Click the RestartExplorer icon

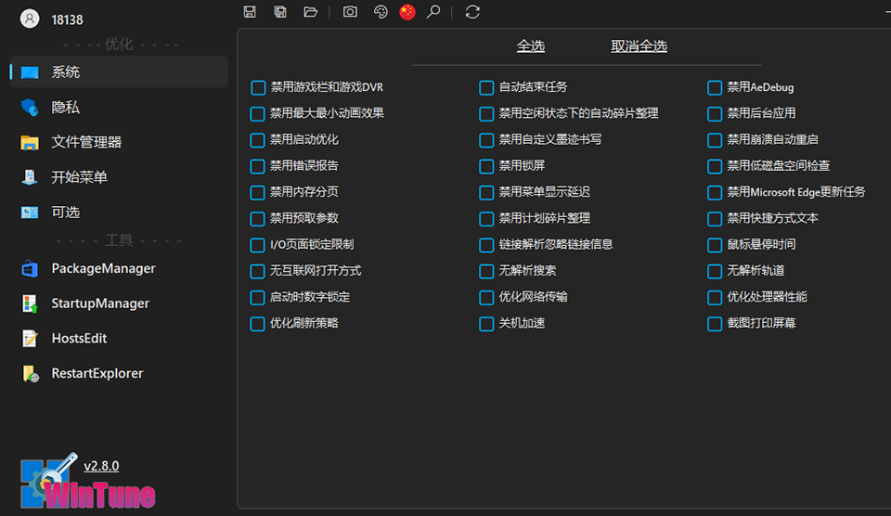pyautogui.click(x=31, y=373)
